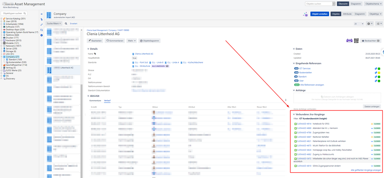Image resolution: width=384 pixels, height=178 pixels.
Task: Open the Verlauf tab under Aktivität
Action: coord(107,101)
